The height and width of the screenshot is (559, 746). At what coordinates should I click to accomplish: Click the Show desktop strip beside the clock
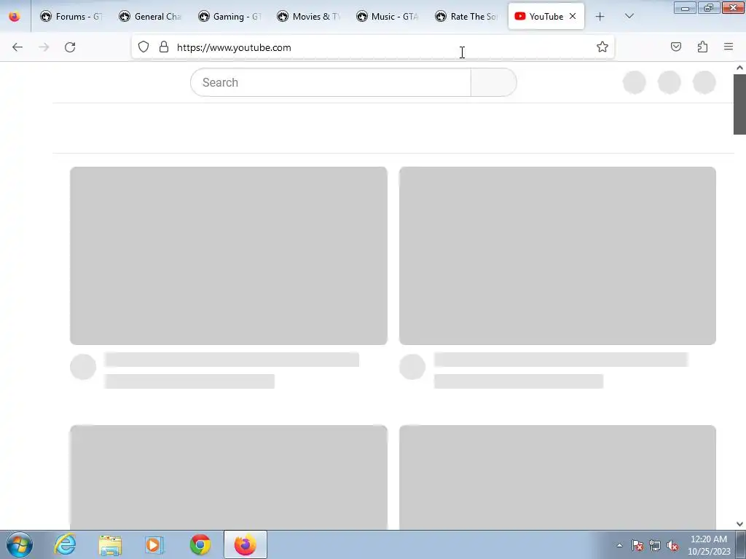tap(741, 544)
